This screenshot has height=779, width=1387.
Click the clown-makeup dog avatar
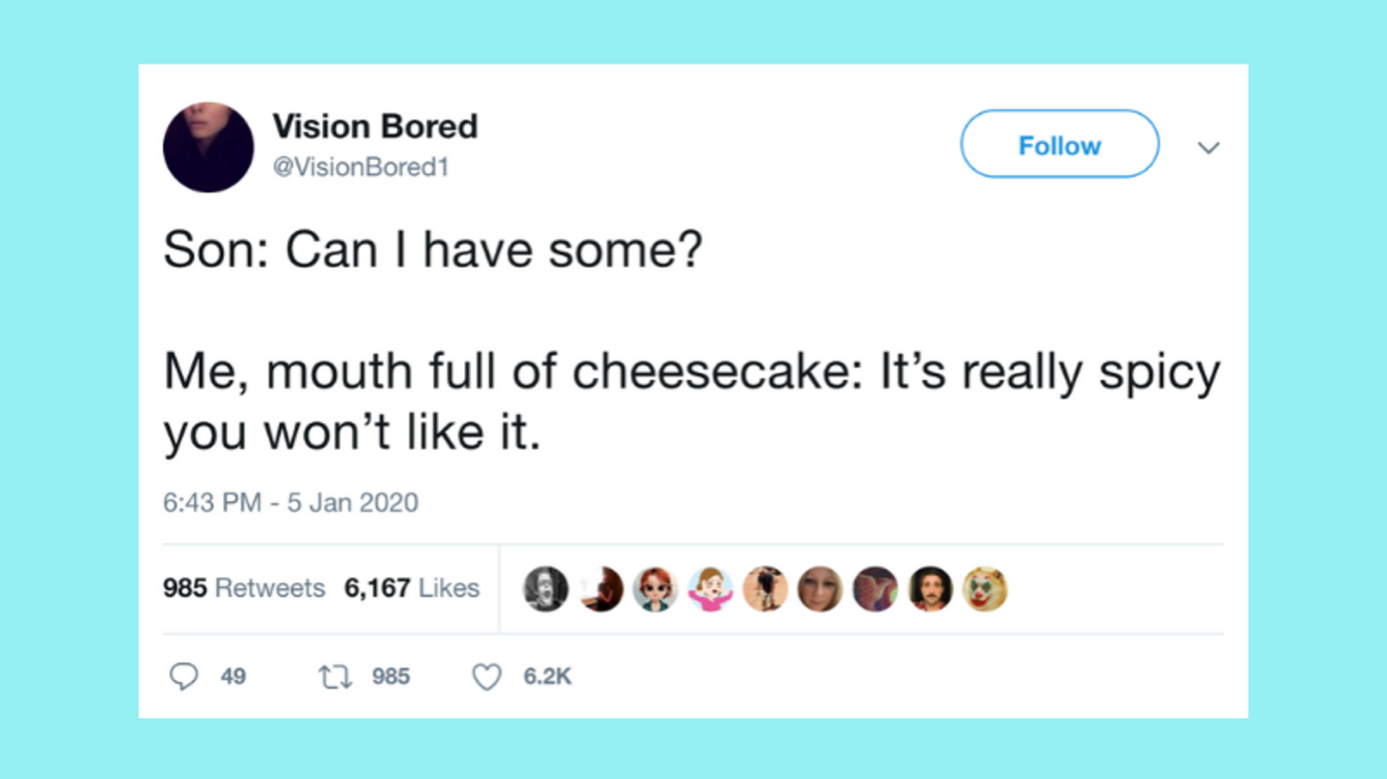[985, 589]
